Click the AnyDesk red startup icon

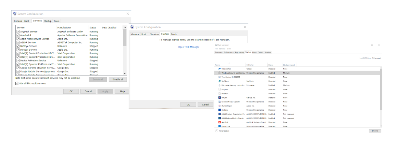[219, 122]
